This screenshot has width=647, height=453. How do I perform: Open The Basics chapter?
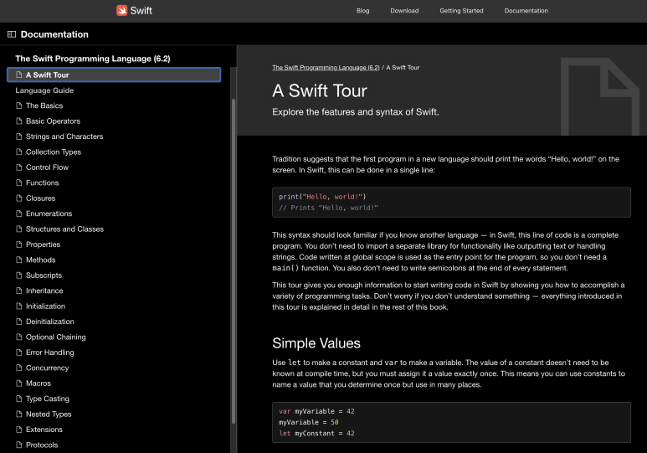click(44, 106)
